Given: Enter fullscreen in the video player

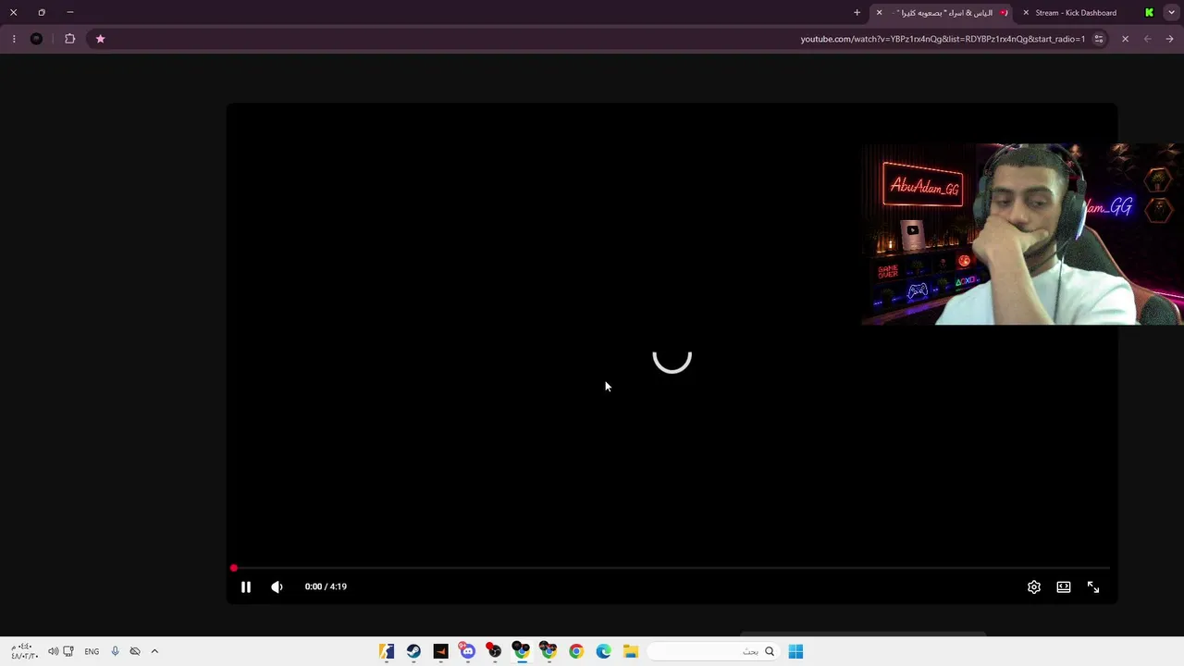Looking at the screenshot, I should [1093, 586].
